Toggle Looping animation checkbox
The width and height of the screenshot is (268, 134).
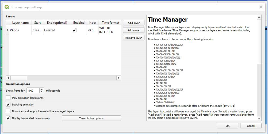8,104
